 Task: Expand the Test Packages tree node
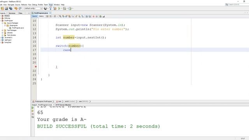pos(2,30)
